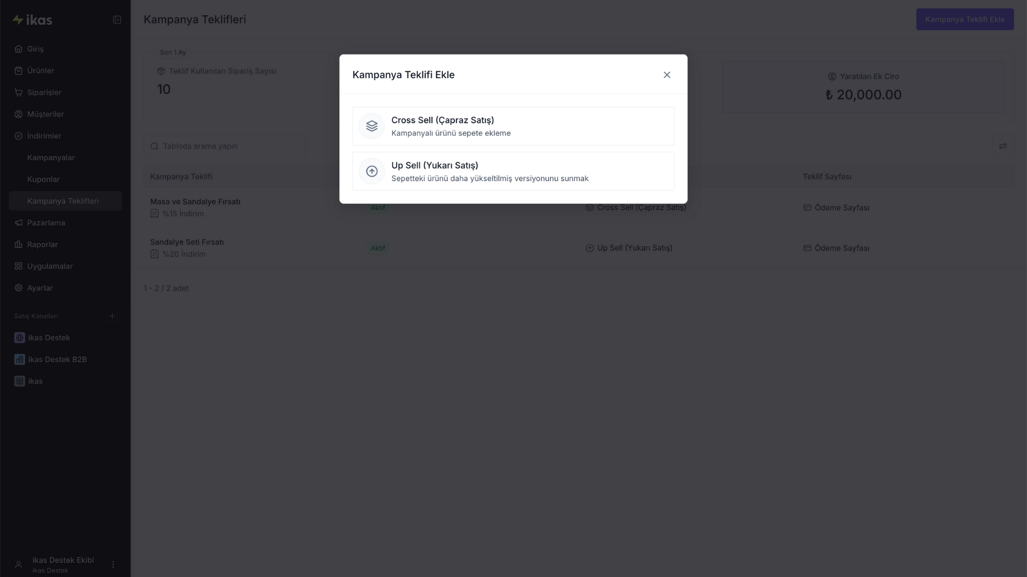This screenshot has width=1027, height=577.
Task: Open Ayarlar settings menu
Action: click(40, 288)
